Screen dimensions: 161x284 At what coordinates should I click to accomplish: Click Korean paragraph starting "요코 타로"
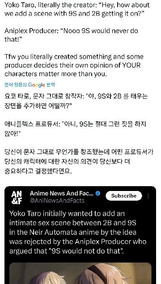(x=76, y=101)
